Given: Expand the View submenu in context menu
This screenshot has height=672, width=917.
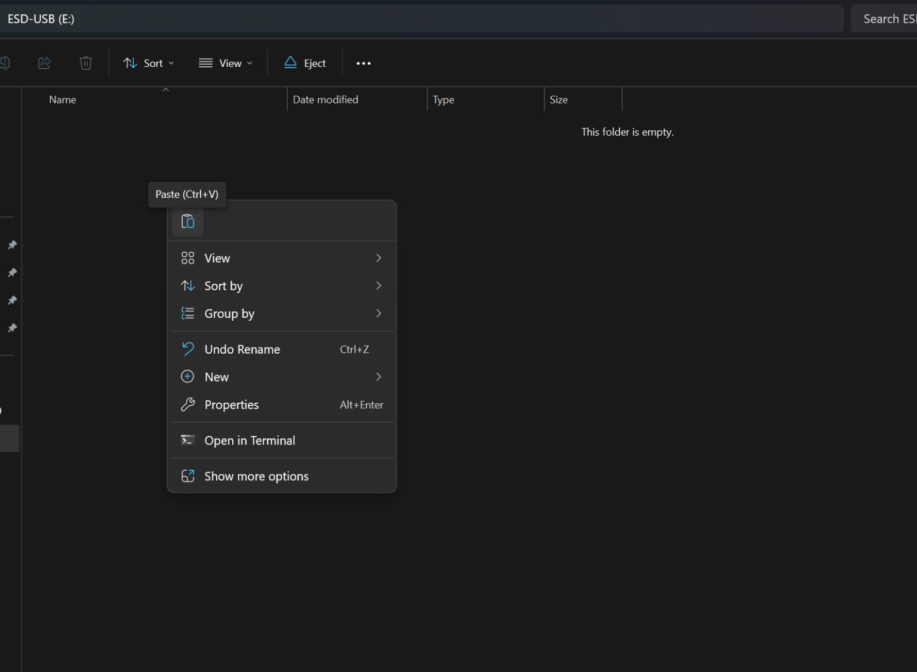Looking at the screenshot, I should tap(282, 258).
